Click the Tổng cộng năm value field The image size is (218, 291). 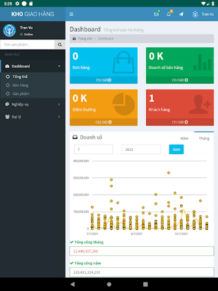click(x=142, y=272)
